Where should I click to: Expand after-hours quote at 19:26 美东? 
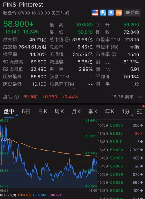[x=140, y=97]
